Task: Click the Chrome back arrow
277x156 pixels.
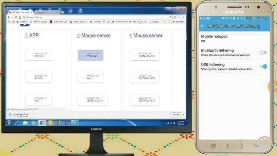Action: point(9,17)
